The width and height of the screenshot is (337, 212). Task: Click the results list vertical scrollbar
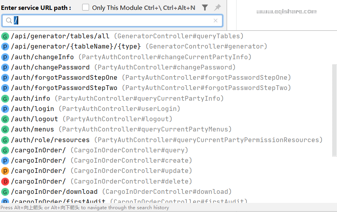pyautogui.click(x=334, y=111)
